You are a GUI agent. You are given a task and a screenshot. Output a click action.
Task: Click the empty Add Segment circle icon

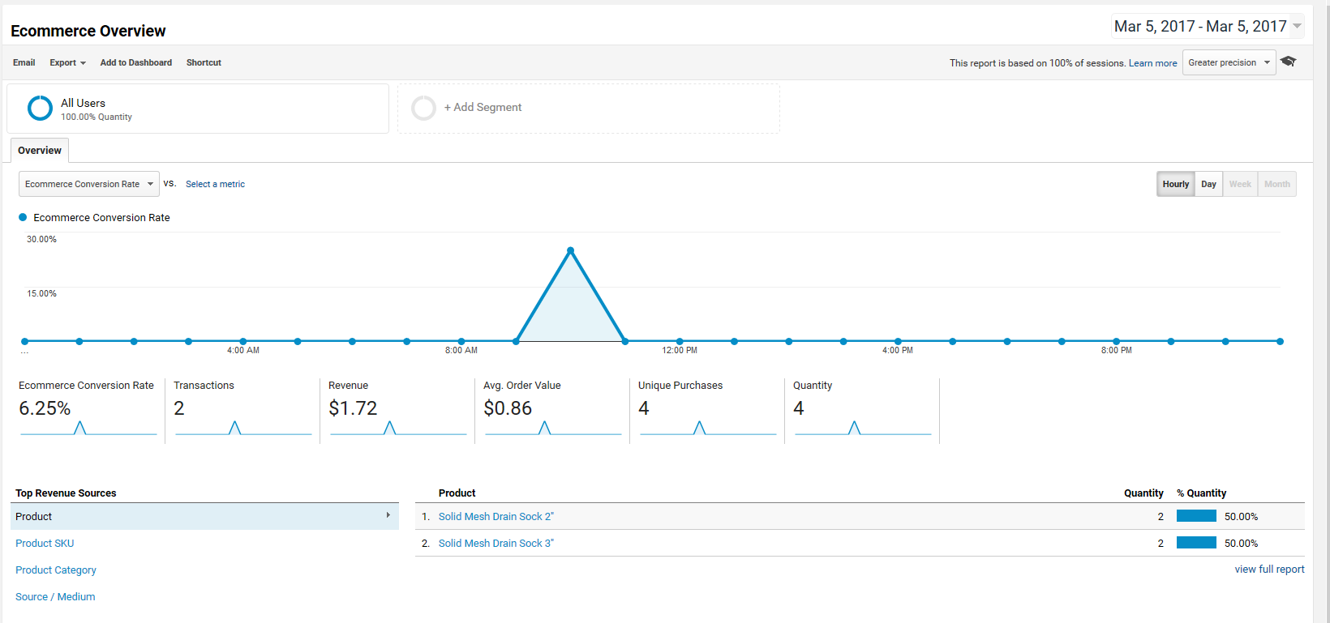click(423, 108)
